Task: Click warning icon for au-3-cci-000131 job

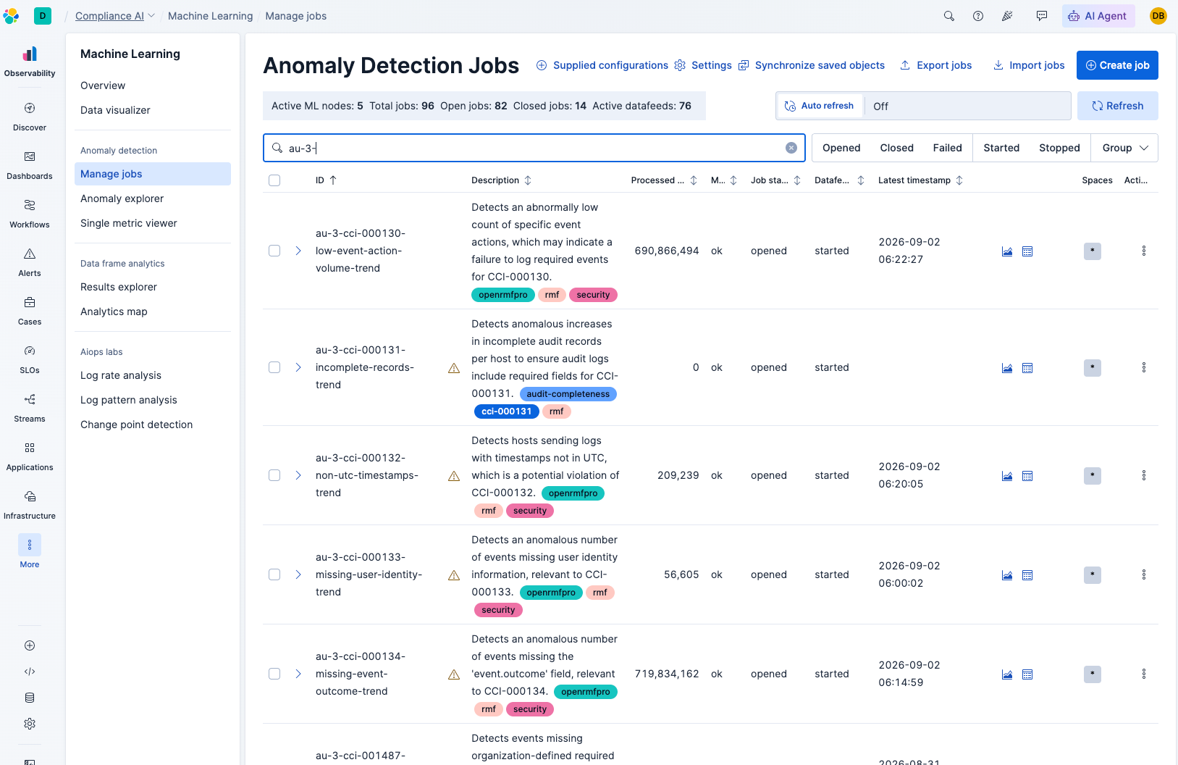Action: (x=454, y=368)
